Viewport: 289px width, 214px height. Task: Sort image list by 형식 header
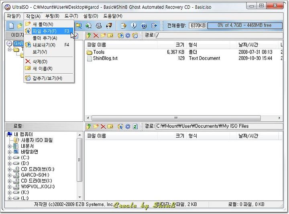[208, 45]
